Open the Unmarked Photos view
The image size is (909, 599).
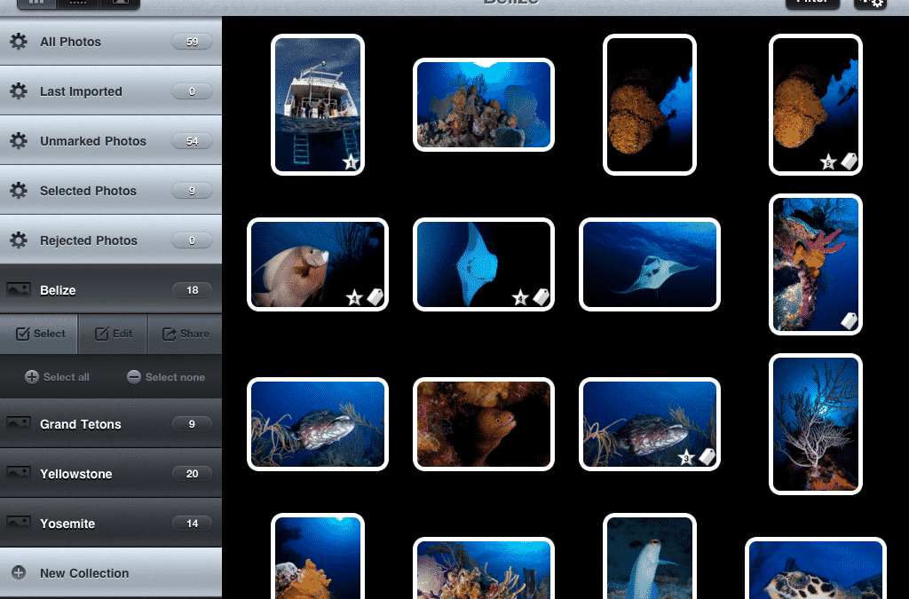pos(93,140)
